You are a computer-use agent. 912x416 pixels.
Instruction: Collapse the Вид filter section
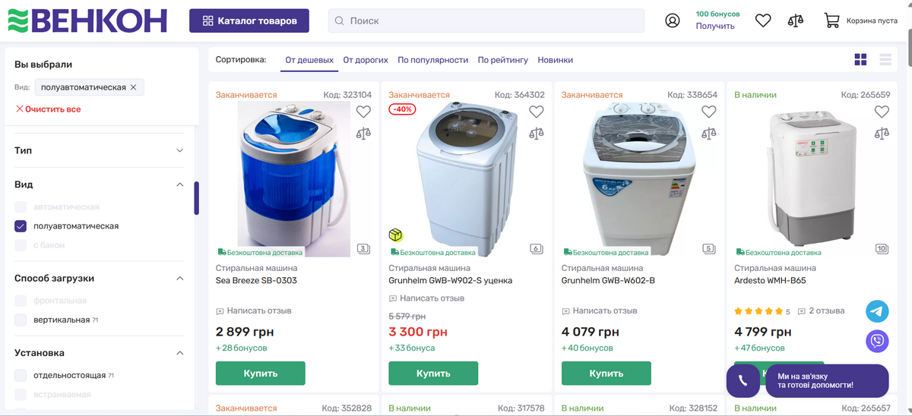[180, 184]
